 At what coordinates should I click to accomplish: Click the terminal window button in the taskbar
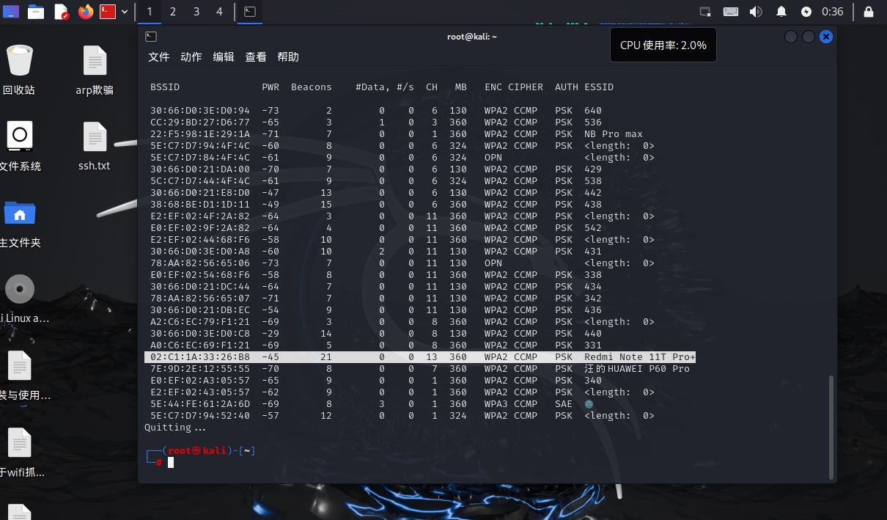coord(249,12)
